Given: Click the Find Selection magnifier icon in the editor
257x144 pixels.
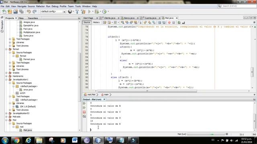Looking at the screenshot, I should click(122, 22).
